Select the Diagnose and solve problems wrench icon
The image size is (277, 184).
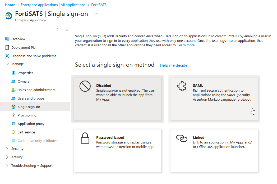click(x=7, y=56)
